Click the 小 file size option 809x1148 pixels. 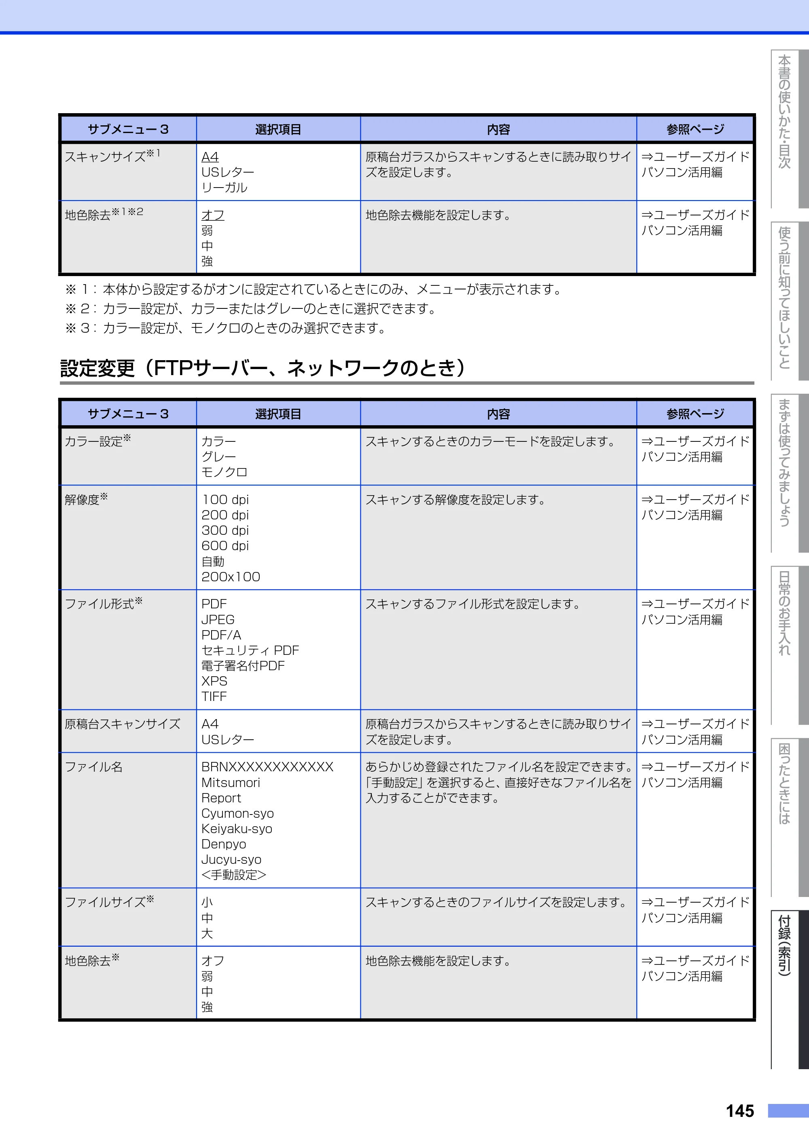(207, 903)
